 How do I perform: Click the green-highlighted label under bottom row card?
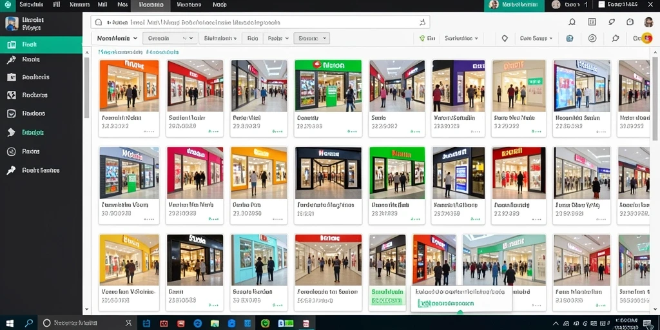[387, 292]
